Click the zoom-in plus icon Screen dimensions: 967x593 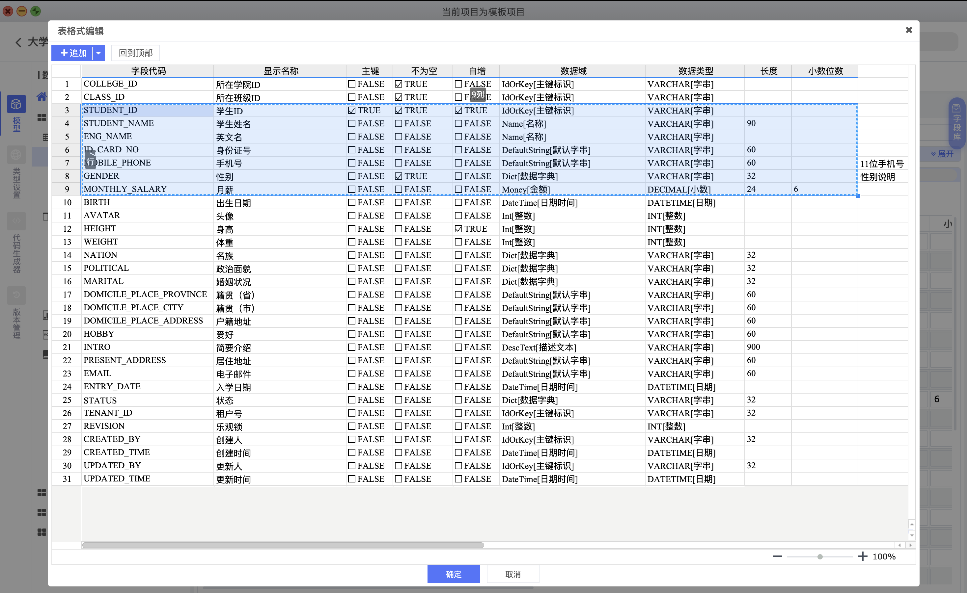(863, 556)
